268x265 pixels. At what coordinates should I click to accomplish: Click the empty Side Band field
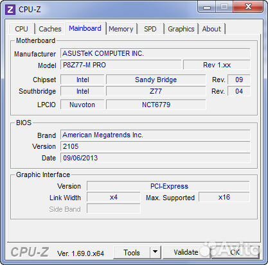[114, 209]
